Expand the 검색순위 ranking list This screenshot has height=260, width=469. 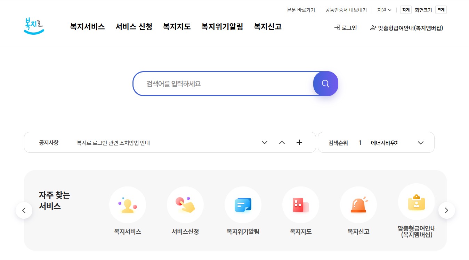[421, 143]
